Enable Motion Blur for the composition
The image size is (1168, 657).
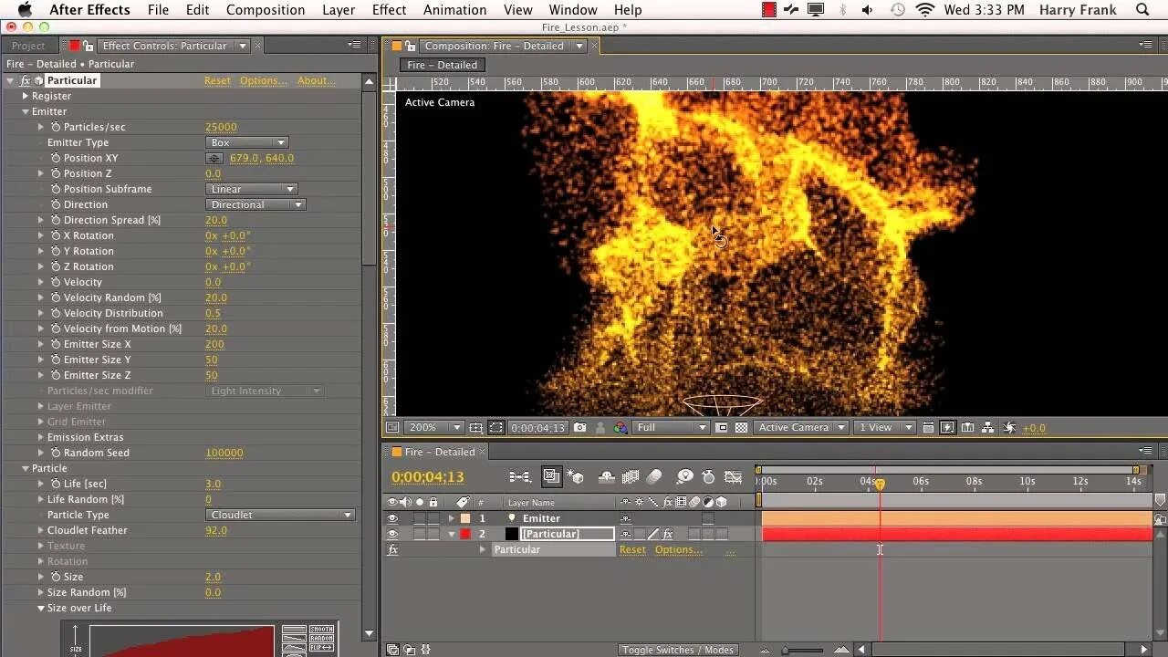653,476
